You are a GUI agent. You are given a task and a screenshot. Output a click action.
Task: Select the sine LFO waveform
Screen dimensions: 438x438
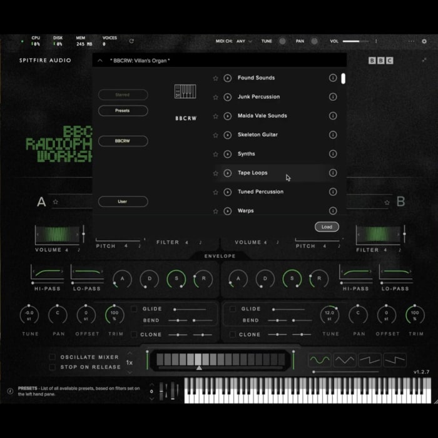pos(320,360)
